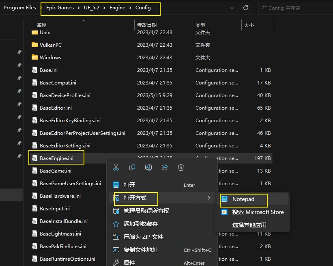Click the refresh button beside the address bar
Viewport: 333px width, 266px height.
tap(246, 8)
